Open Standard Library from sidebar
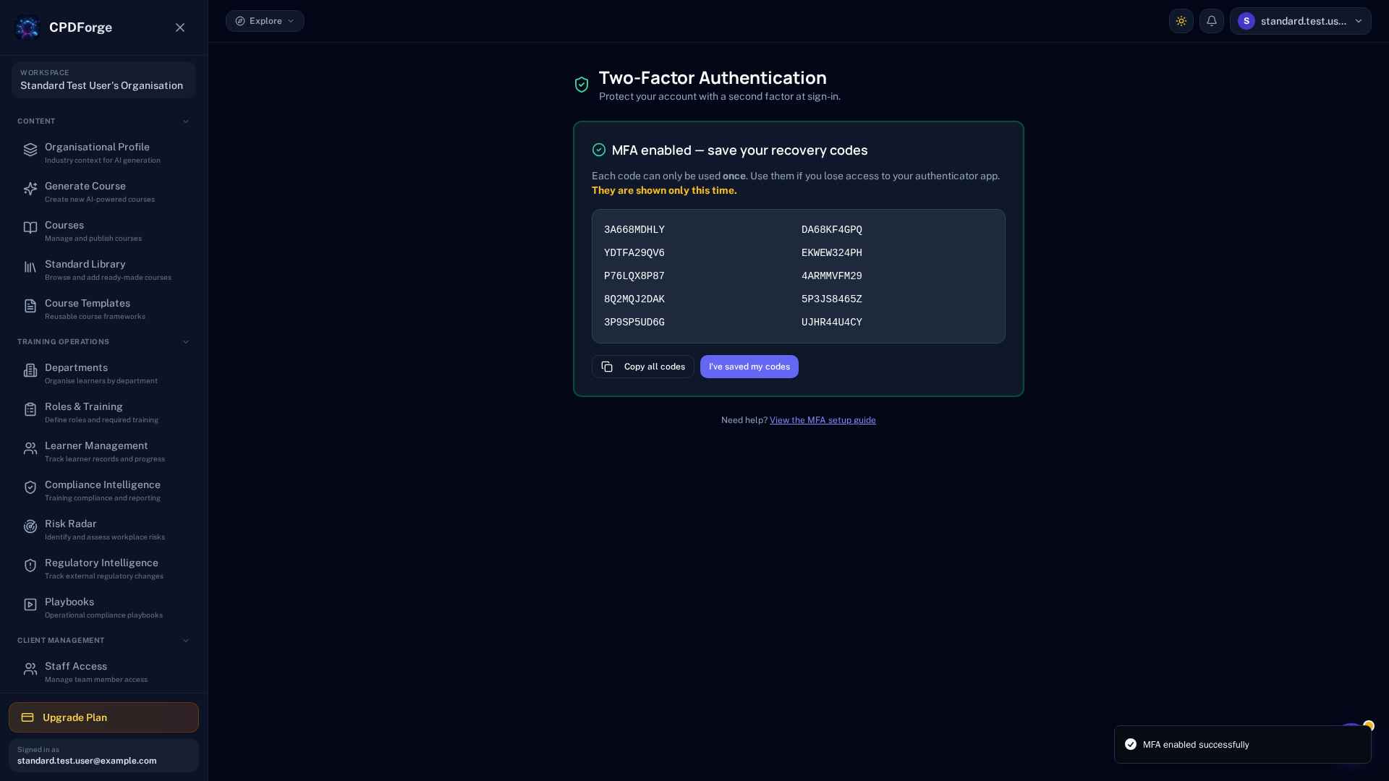Screen dimensions: 1389x781 (x=103, y=270)
